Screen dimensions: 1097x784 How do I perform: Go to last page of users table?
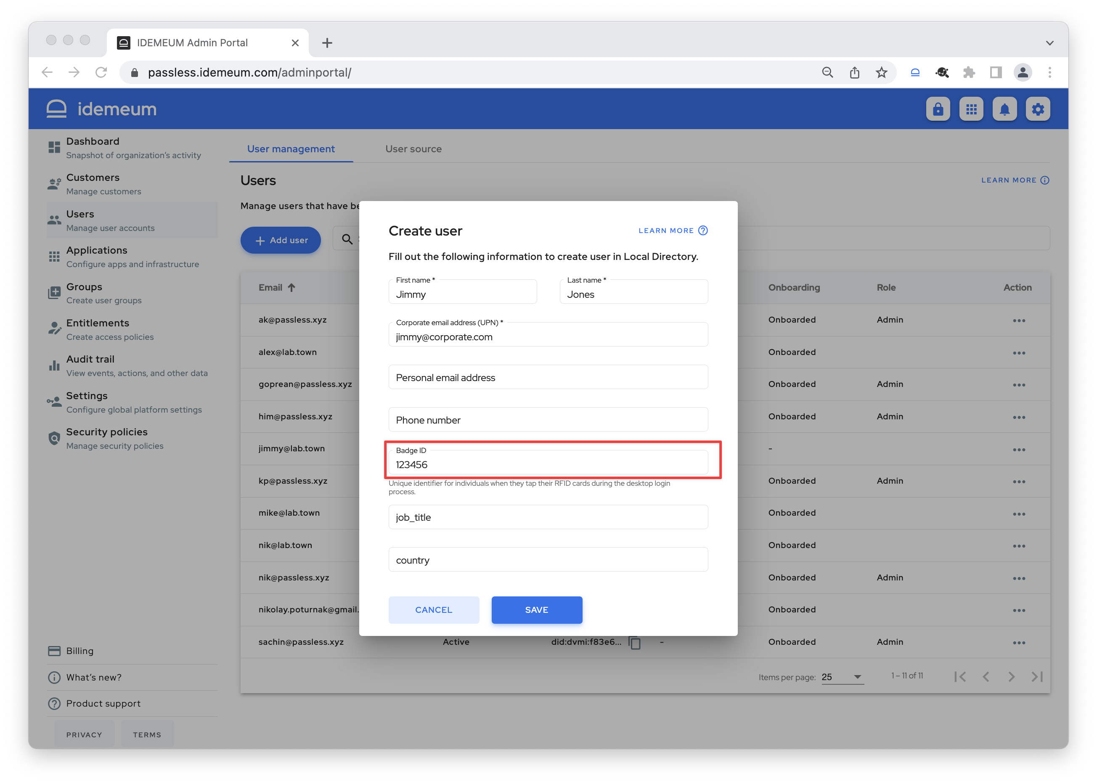tap(1037, 676)
